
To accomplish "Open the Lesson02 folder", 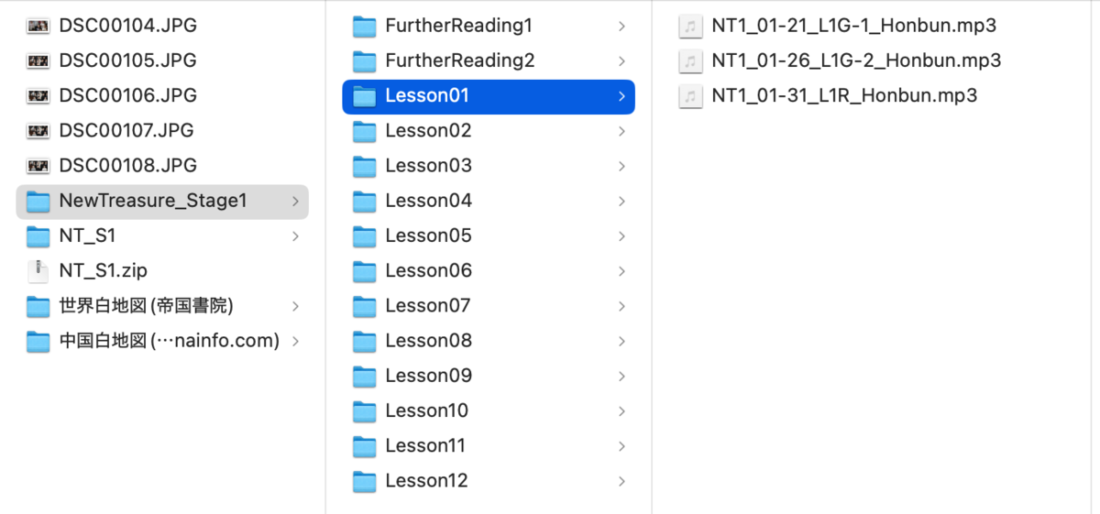I will tap(488, 131).
